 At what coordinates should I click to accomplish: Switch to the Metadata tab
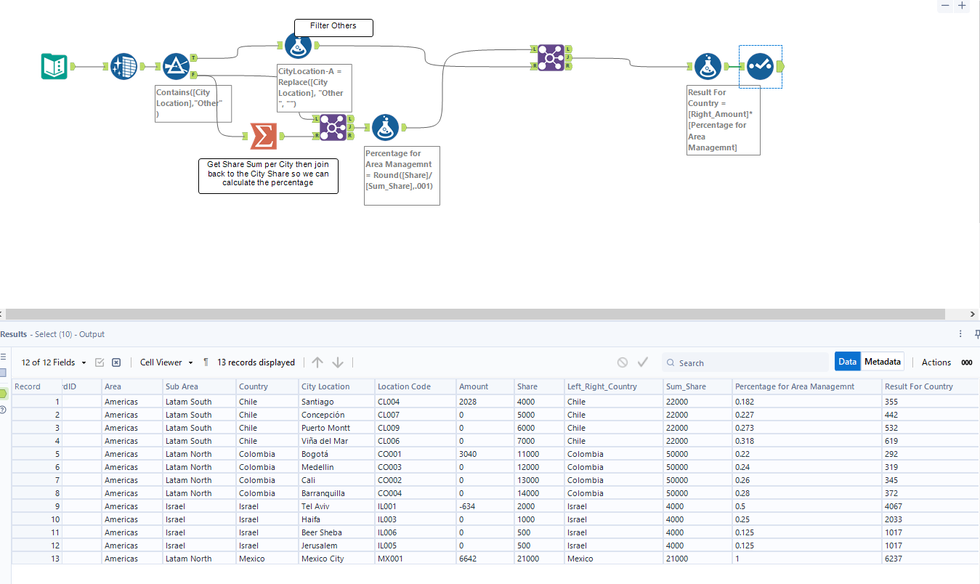click(883, 361)
